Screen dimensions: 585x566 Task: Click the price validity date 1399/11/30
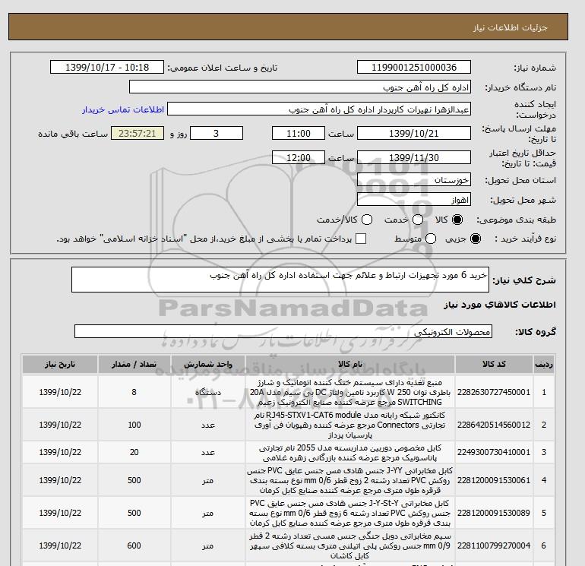tap(414, 157)
